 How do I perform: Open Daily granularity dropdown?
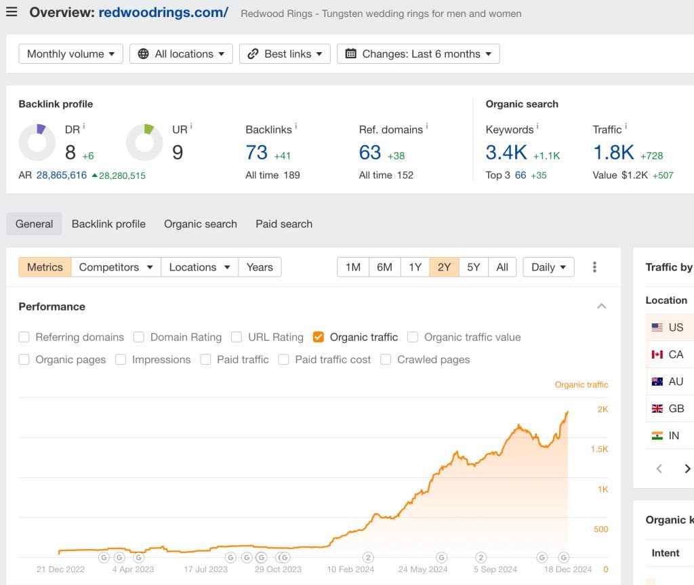pyautogui.click(x=548, y=267)
